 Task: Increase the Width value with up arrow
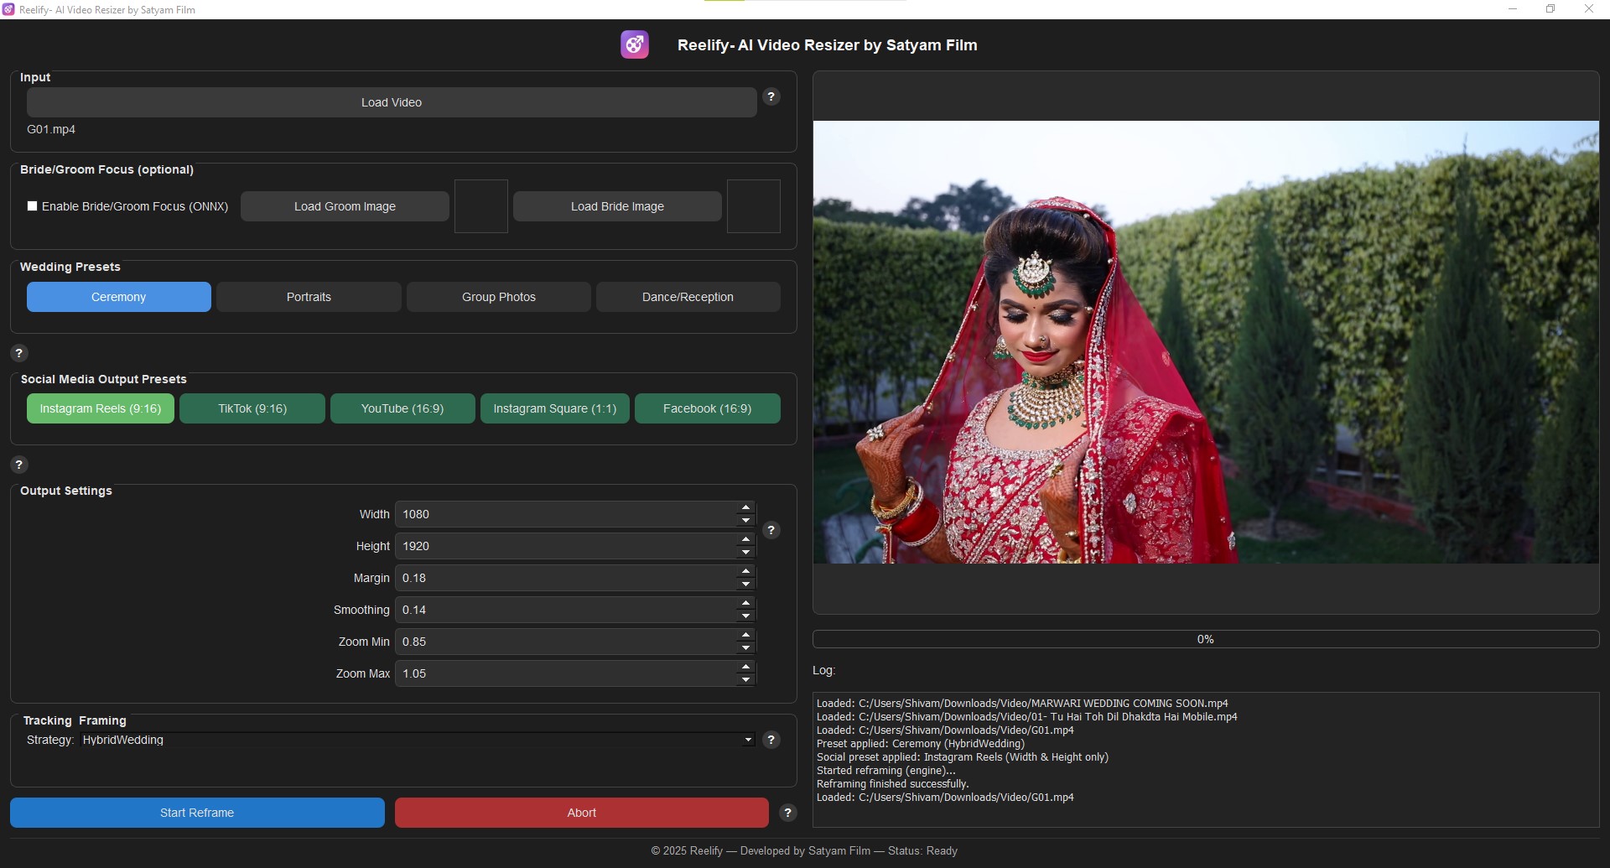click(745, 508)
